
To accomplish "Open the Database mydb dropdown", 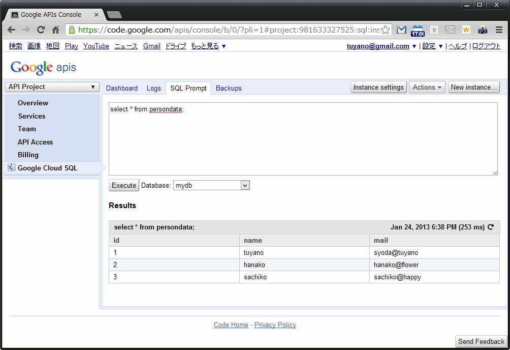I will 211,186.
